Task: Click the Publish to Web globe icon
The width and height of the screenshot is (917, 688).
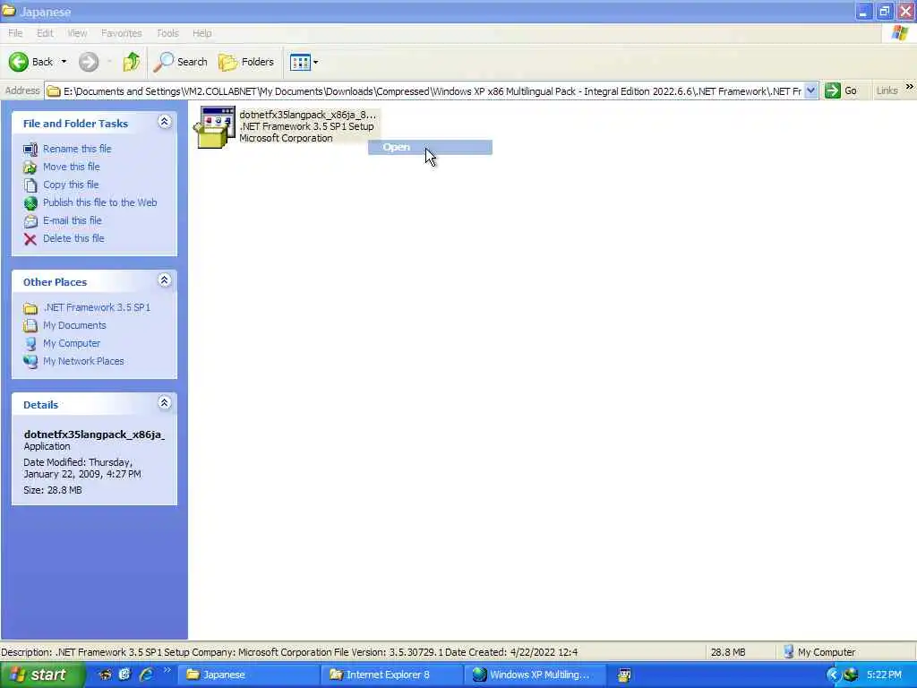Action: coord(30,203)
